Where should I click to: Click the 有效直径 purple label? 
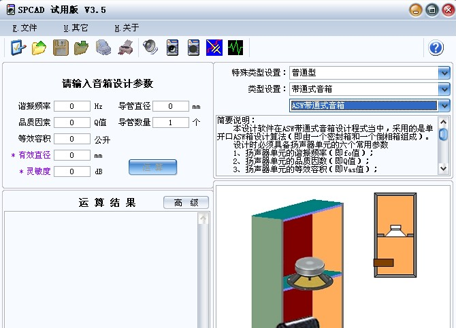(x=34, y=155)
